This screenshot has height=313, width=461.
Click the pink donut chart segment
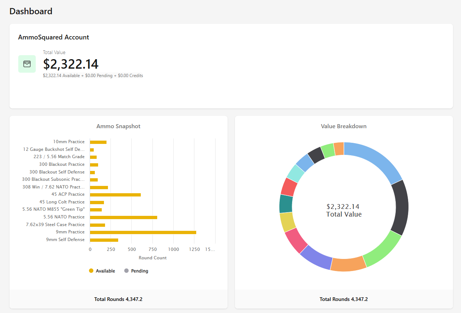296,241
